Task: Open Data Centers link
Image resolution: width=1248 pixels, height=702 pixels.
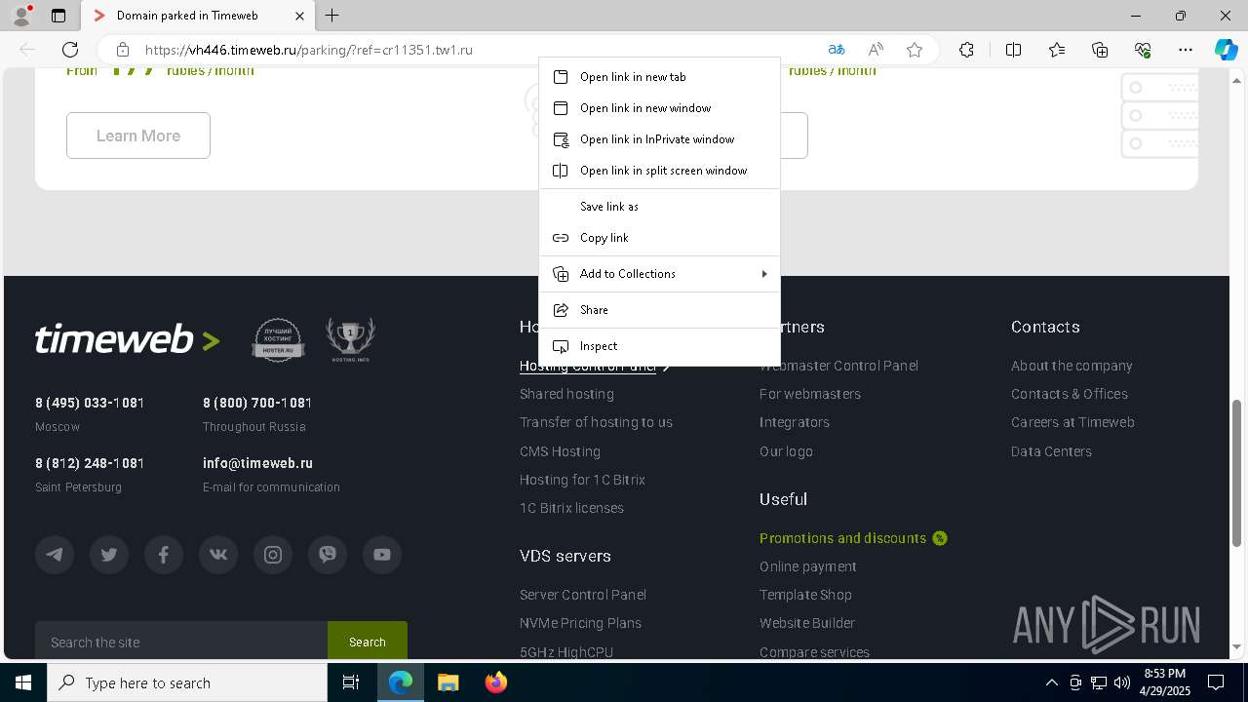Action: tap(1051, 451)
